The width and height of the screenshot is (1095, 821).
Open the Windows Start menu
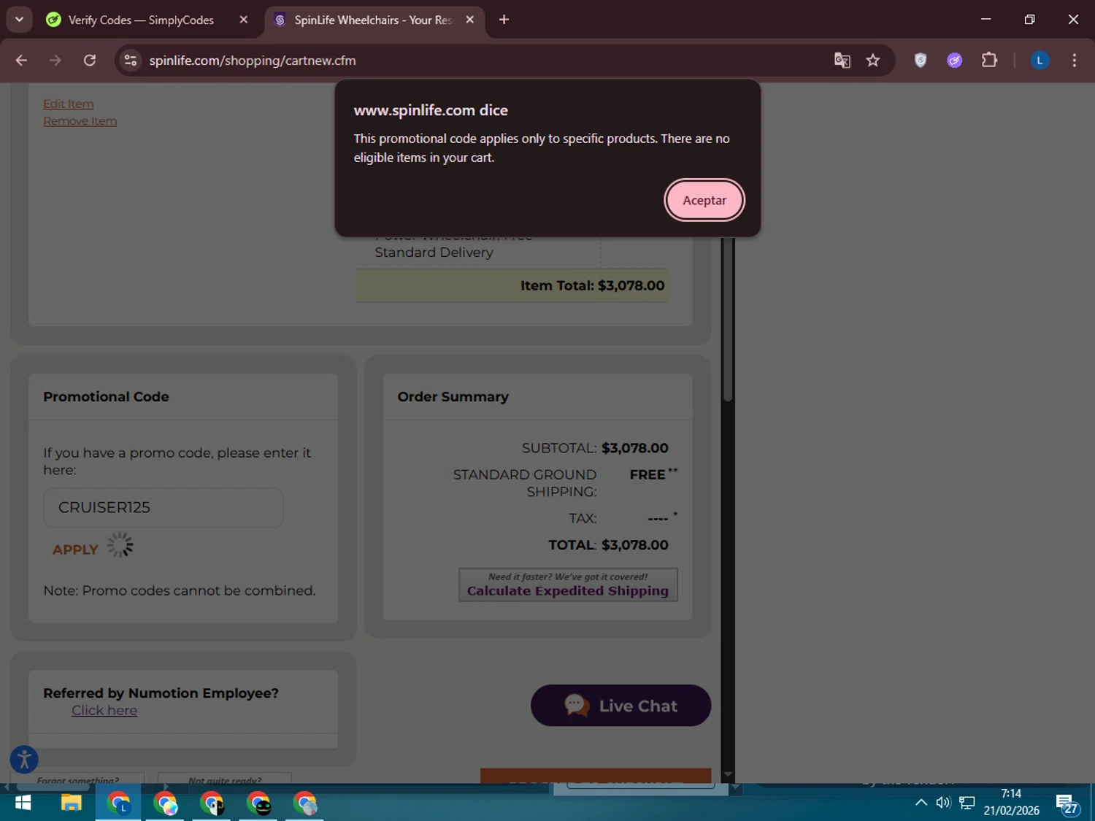pos(23,803)
